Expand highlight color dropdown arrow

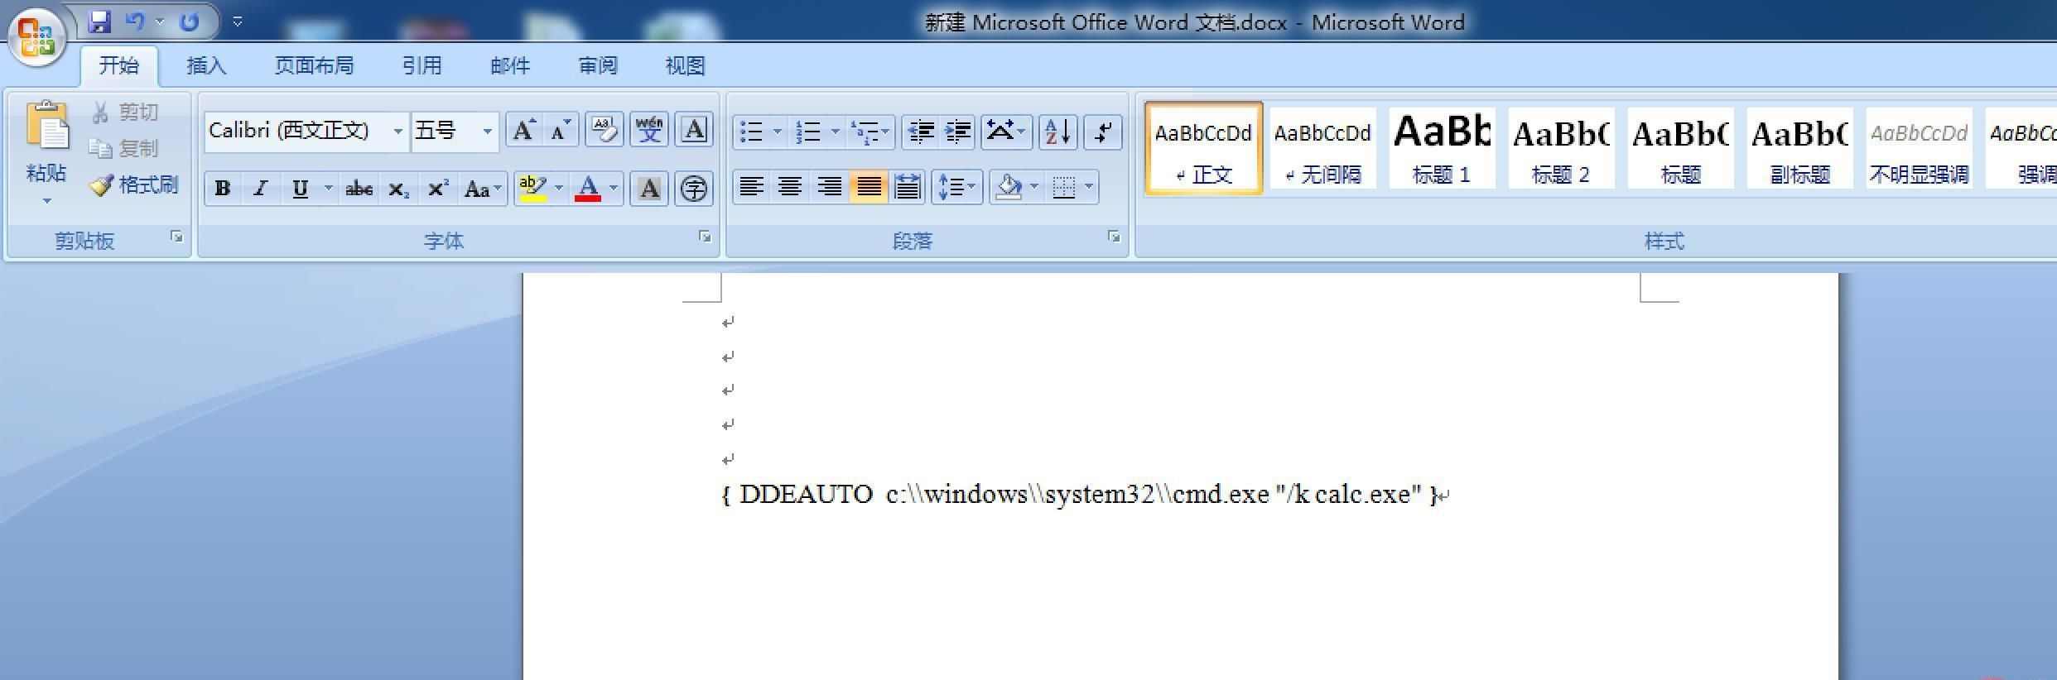558,189
